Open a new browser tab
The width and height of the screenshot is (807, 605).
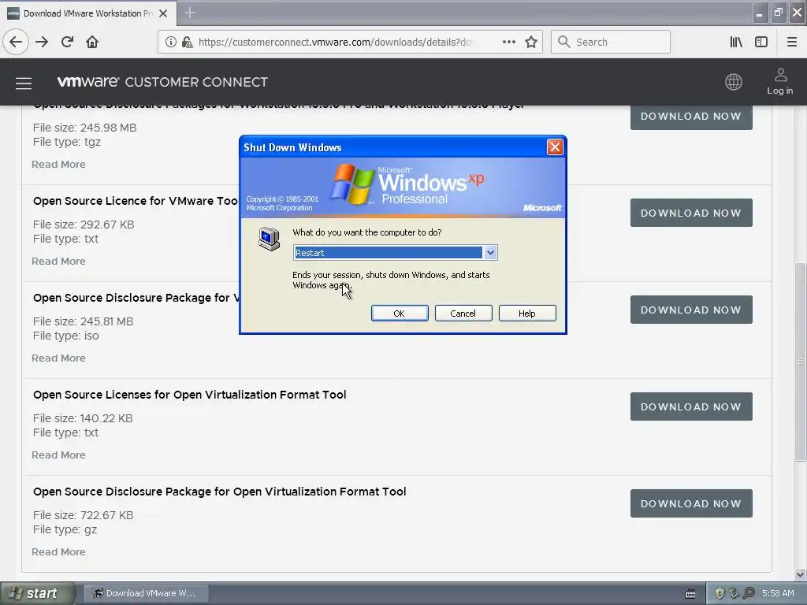pyautogui.click(x=190, y=13)
